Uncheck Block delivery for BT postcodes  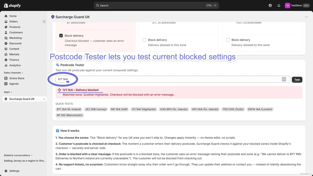(61, 36)
